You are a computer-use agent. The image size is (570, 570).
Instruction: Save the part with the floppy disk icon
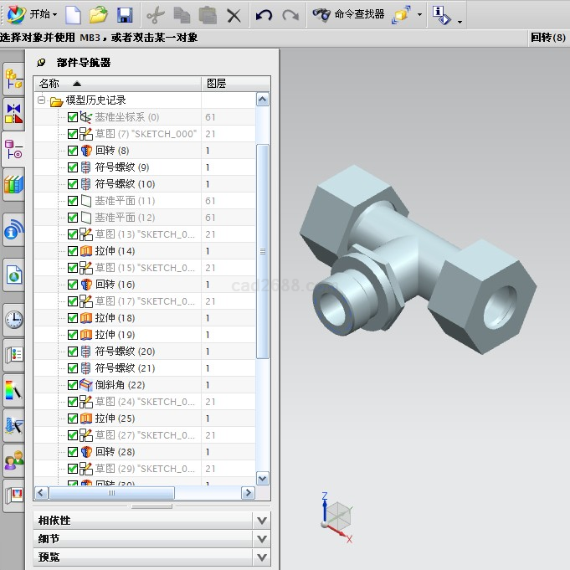[125, 14]
